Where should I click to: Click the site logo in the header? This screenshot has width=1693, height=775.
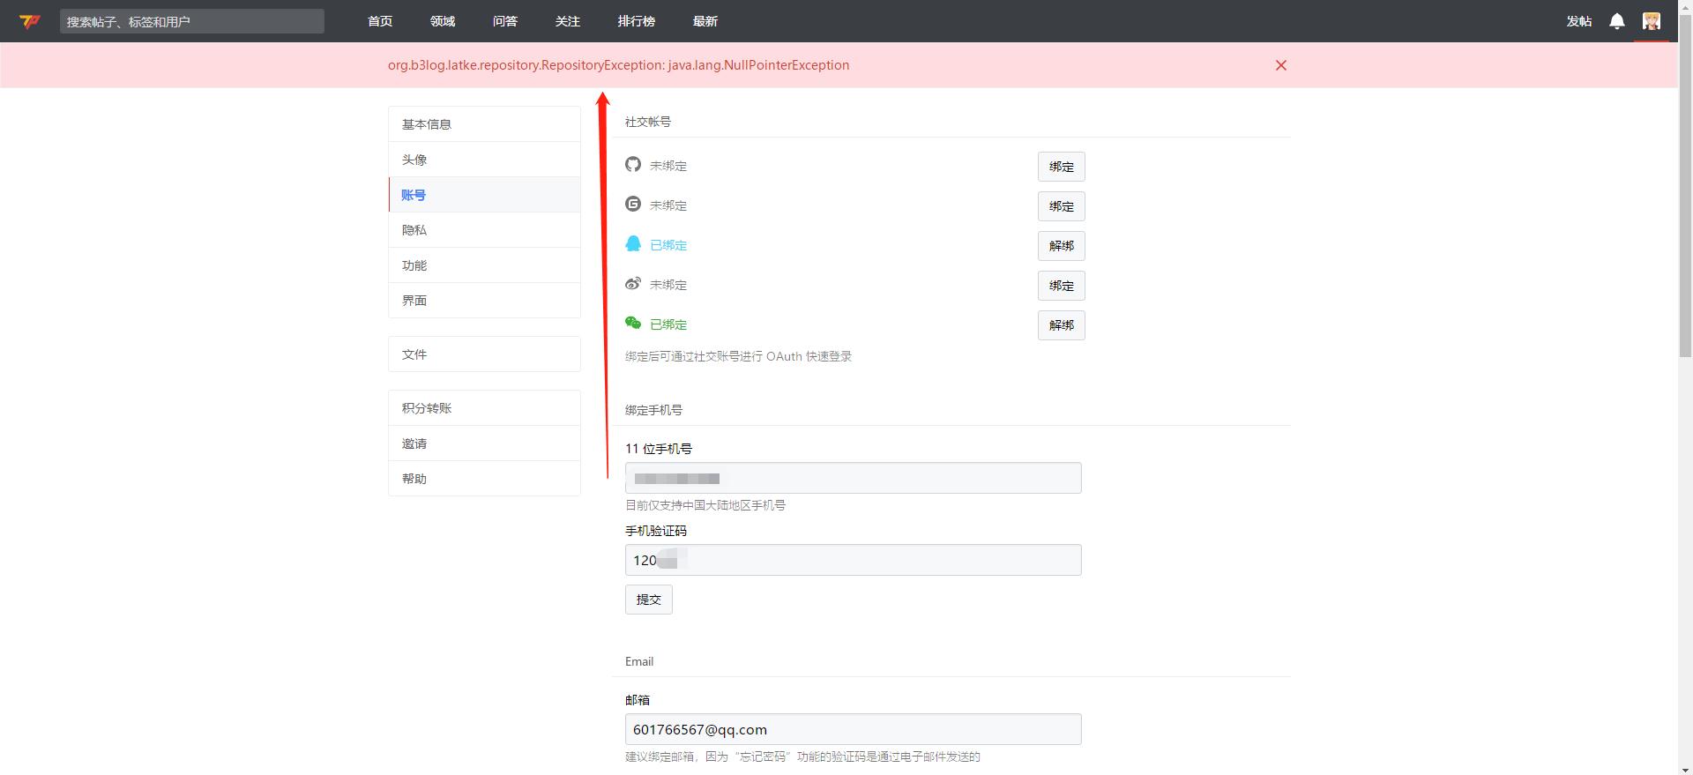[30, 21]
